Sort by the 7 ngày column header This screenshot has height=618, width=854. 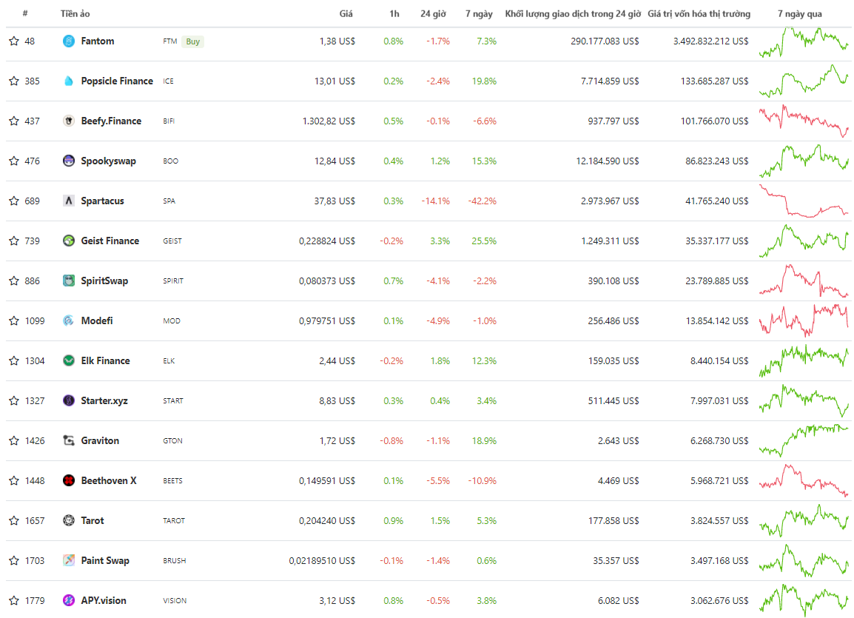pos(479,14)
